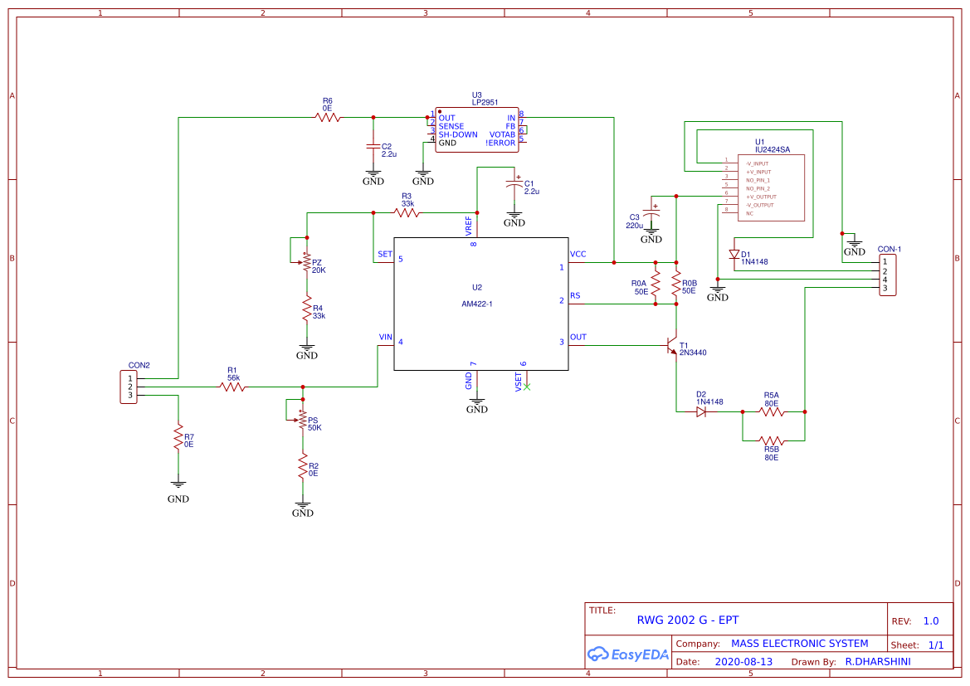Click the IU2424SA part name text
970x686 pixels.
pyautogui.click(x=773, y=149)
